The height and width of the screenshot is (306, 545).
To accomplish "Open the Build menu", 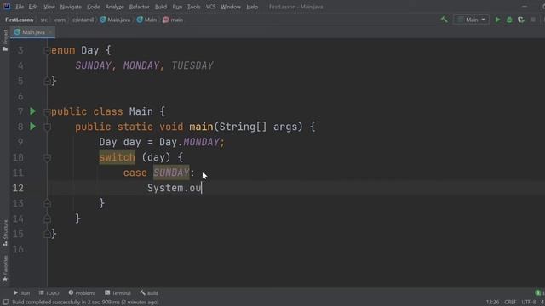I will 161,7.
